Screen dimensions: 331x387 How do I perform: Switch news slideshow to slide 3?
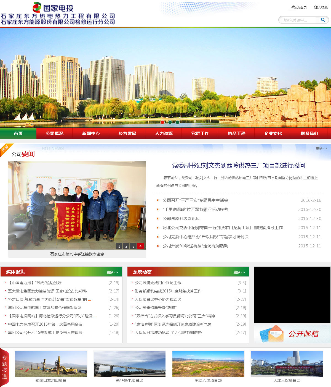click(133, 246)
